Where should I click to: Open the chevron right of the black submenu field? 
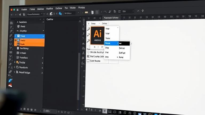131,44
